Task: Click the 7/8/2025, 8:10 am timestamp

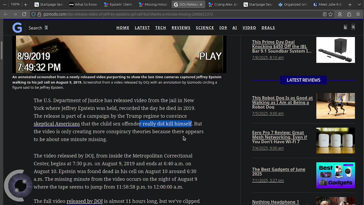Action: pos(268,58)
